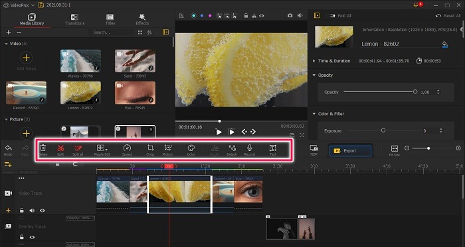This screenshot has width=465, height=247.
Task: Click Fit Size for the timeline
Action: point(395,150)
